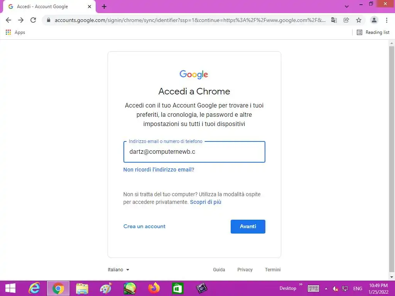This screenshot has height=296, width=395.
Task: Click the Chrome taskbar icon
Action: (x=58, y=288)
